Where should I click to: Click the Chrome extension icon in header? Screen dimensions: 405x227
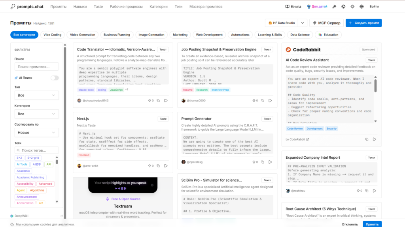(x=343, y=7)
